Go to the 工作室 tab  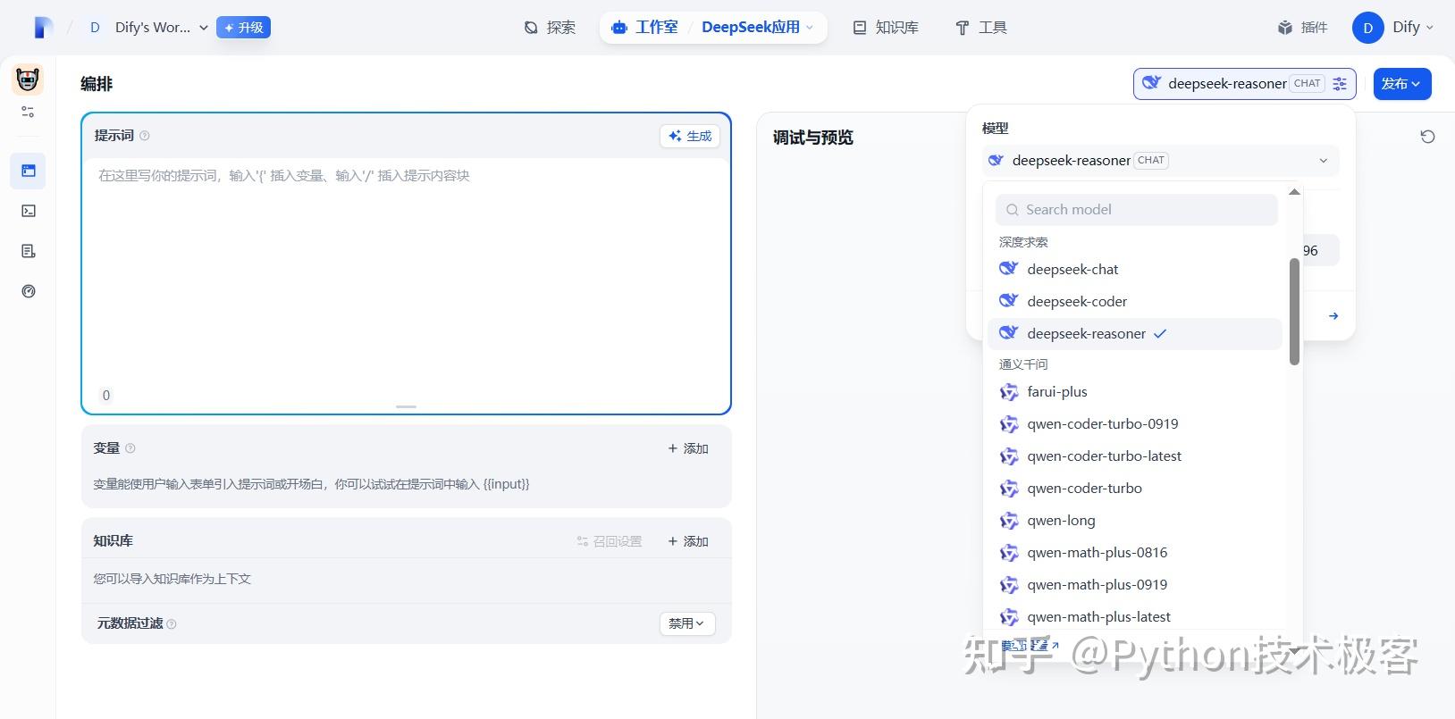click(x=645, y=28)
